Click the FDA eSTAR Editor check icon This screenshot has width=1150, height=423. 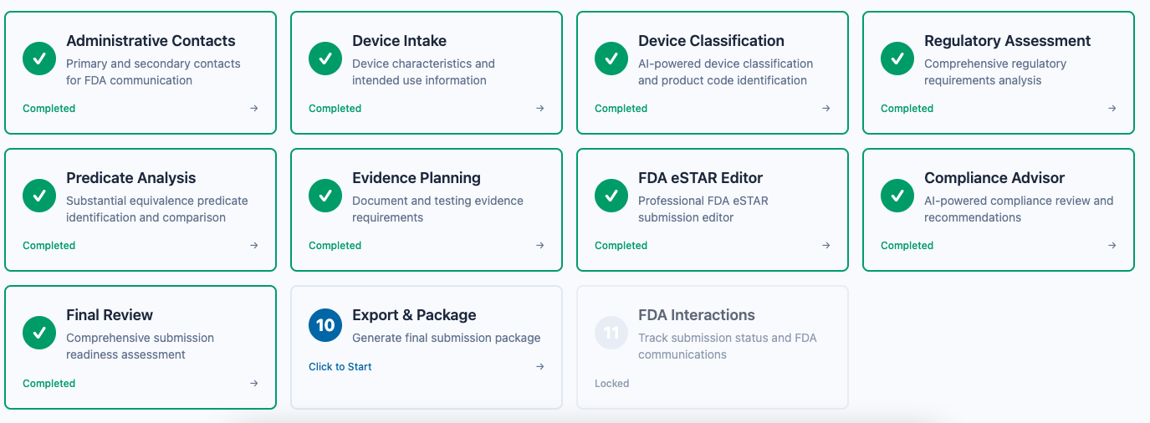611,196
